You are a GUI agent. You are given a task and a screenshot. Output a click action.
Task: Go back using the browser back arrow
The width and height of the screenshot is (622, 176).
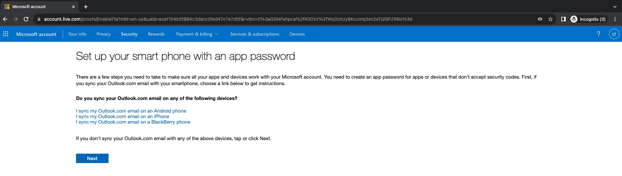tap(5, 19)
